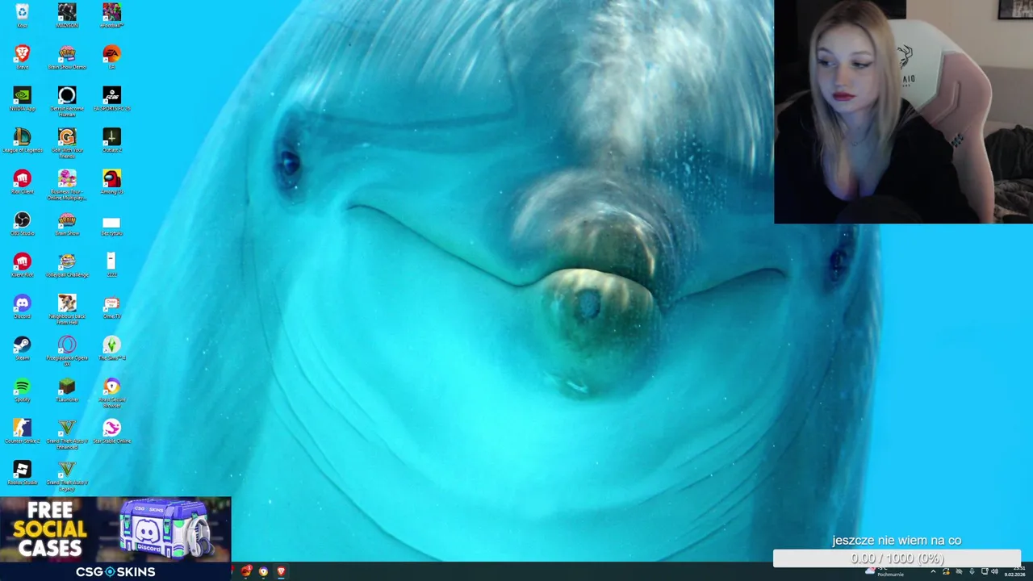Expand hidden system tray icons chevron
This screenshot has height=581, width=1033.
(x=933, y=571)
